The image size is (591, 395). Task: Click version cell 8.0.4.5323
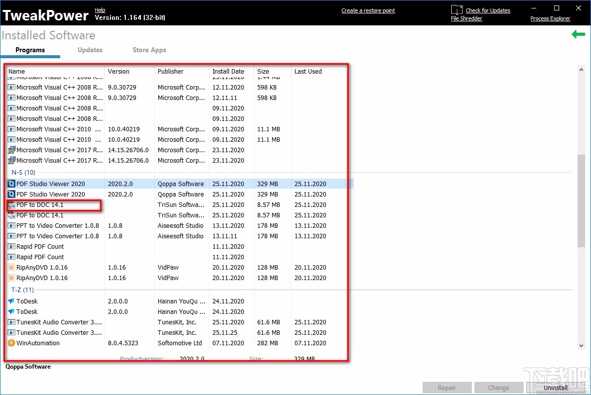123,343
